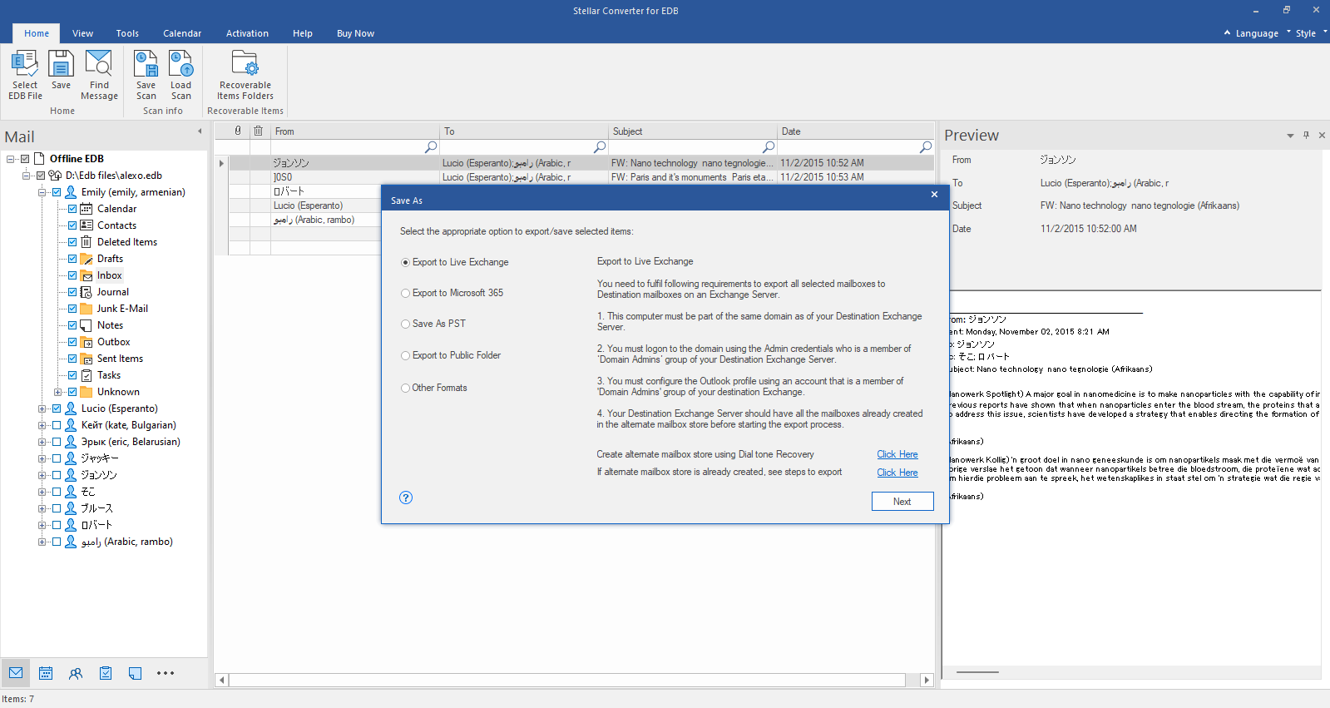Viewport: 1330px width, 708px height.
Task: Select the Inbox folder icon
Action: (x=87, y=275)
